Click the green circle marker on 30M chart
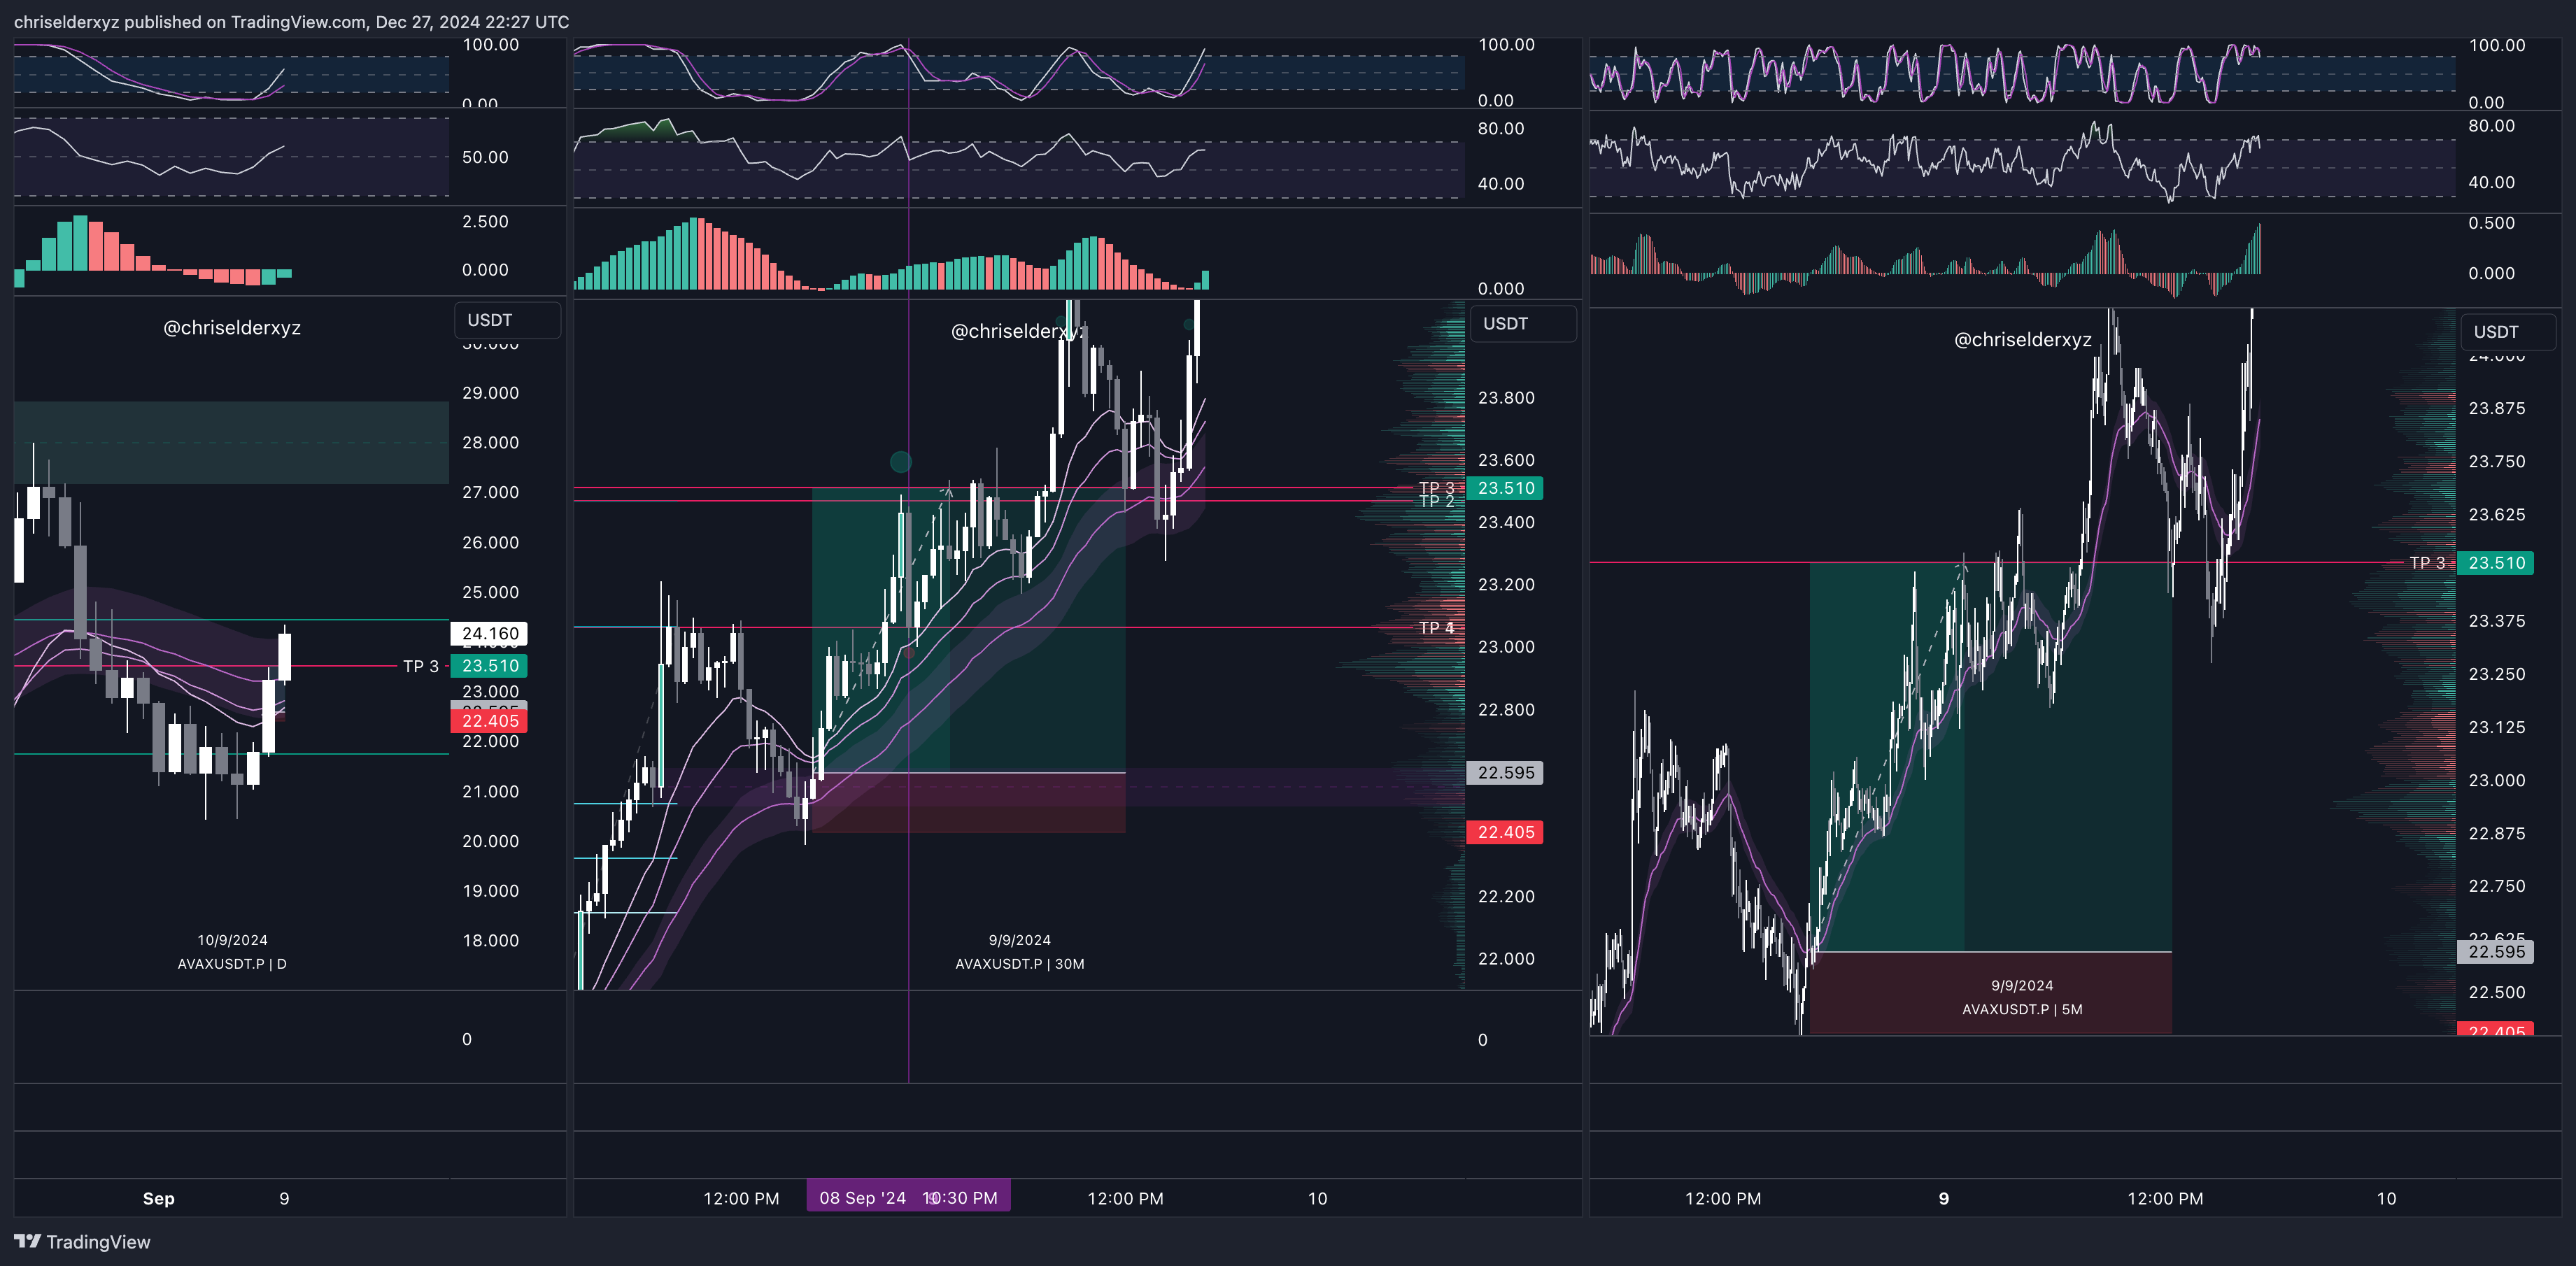 coord(900,461)
